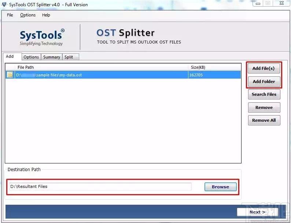The image size is (291, 223).
Task: Select the my-data.ost file row
Action: (x=123, y=75)
